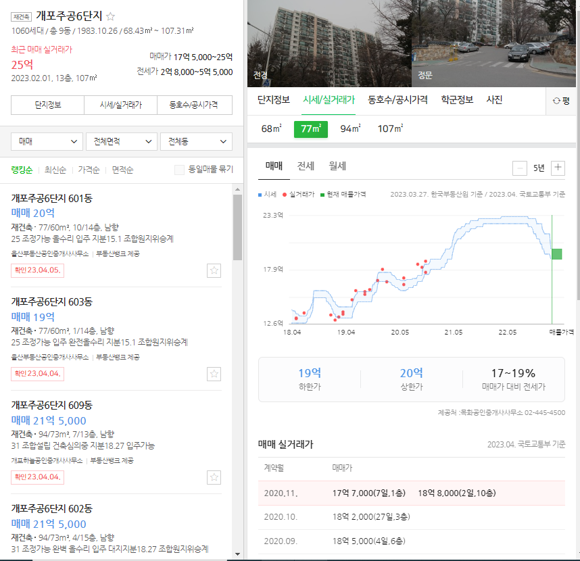Decrease chart period with minus button
The image size is (580, 561).
coord(519,168)
